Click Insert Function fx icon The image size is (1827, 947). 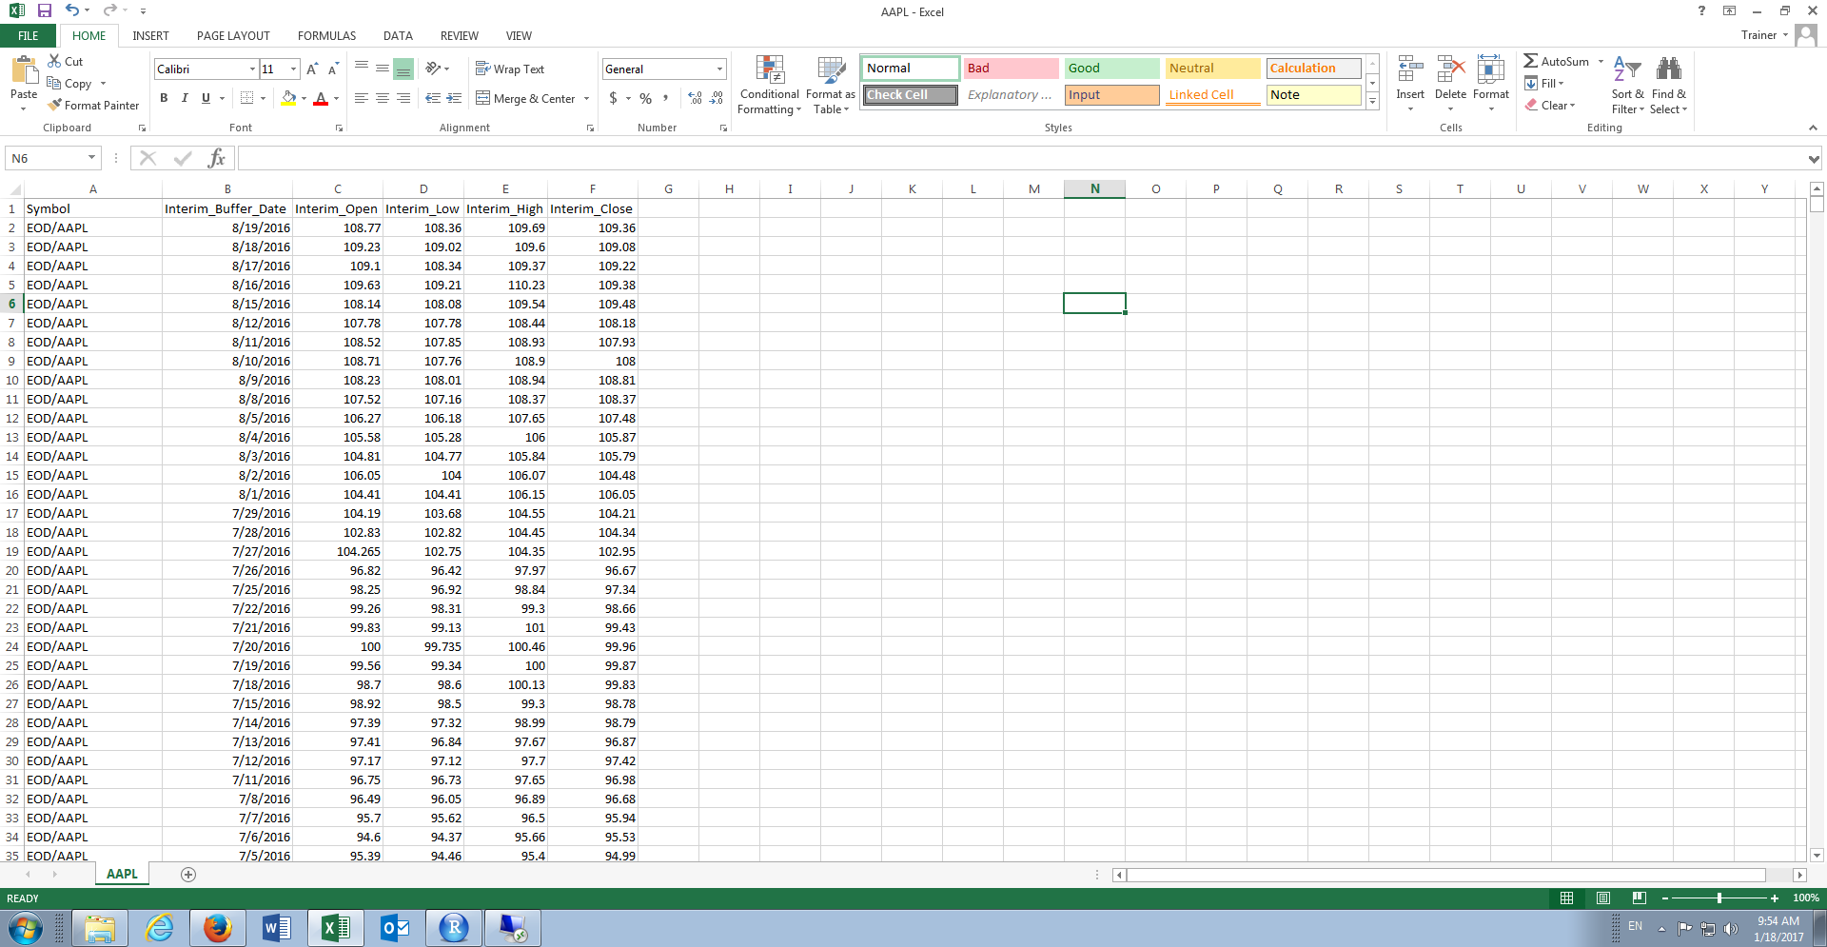click(x=216, y=158)
